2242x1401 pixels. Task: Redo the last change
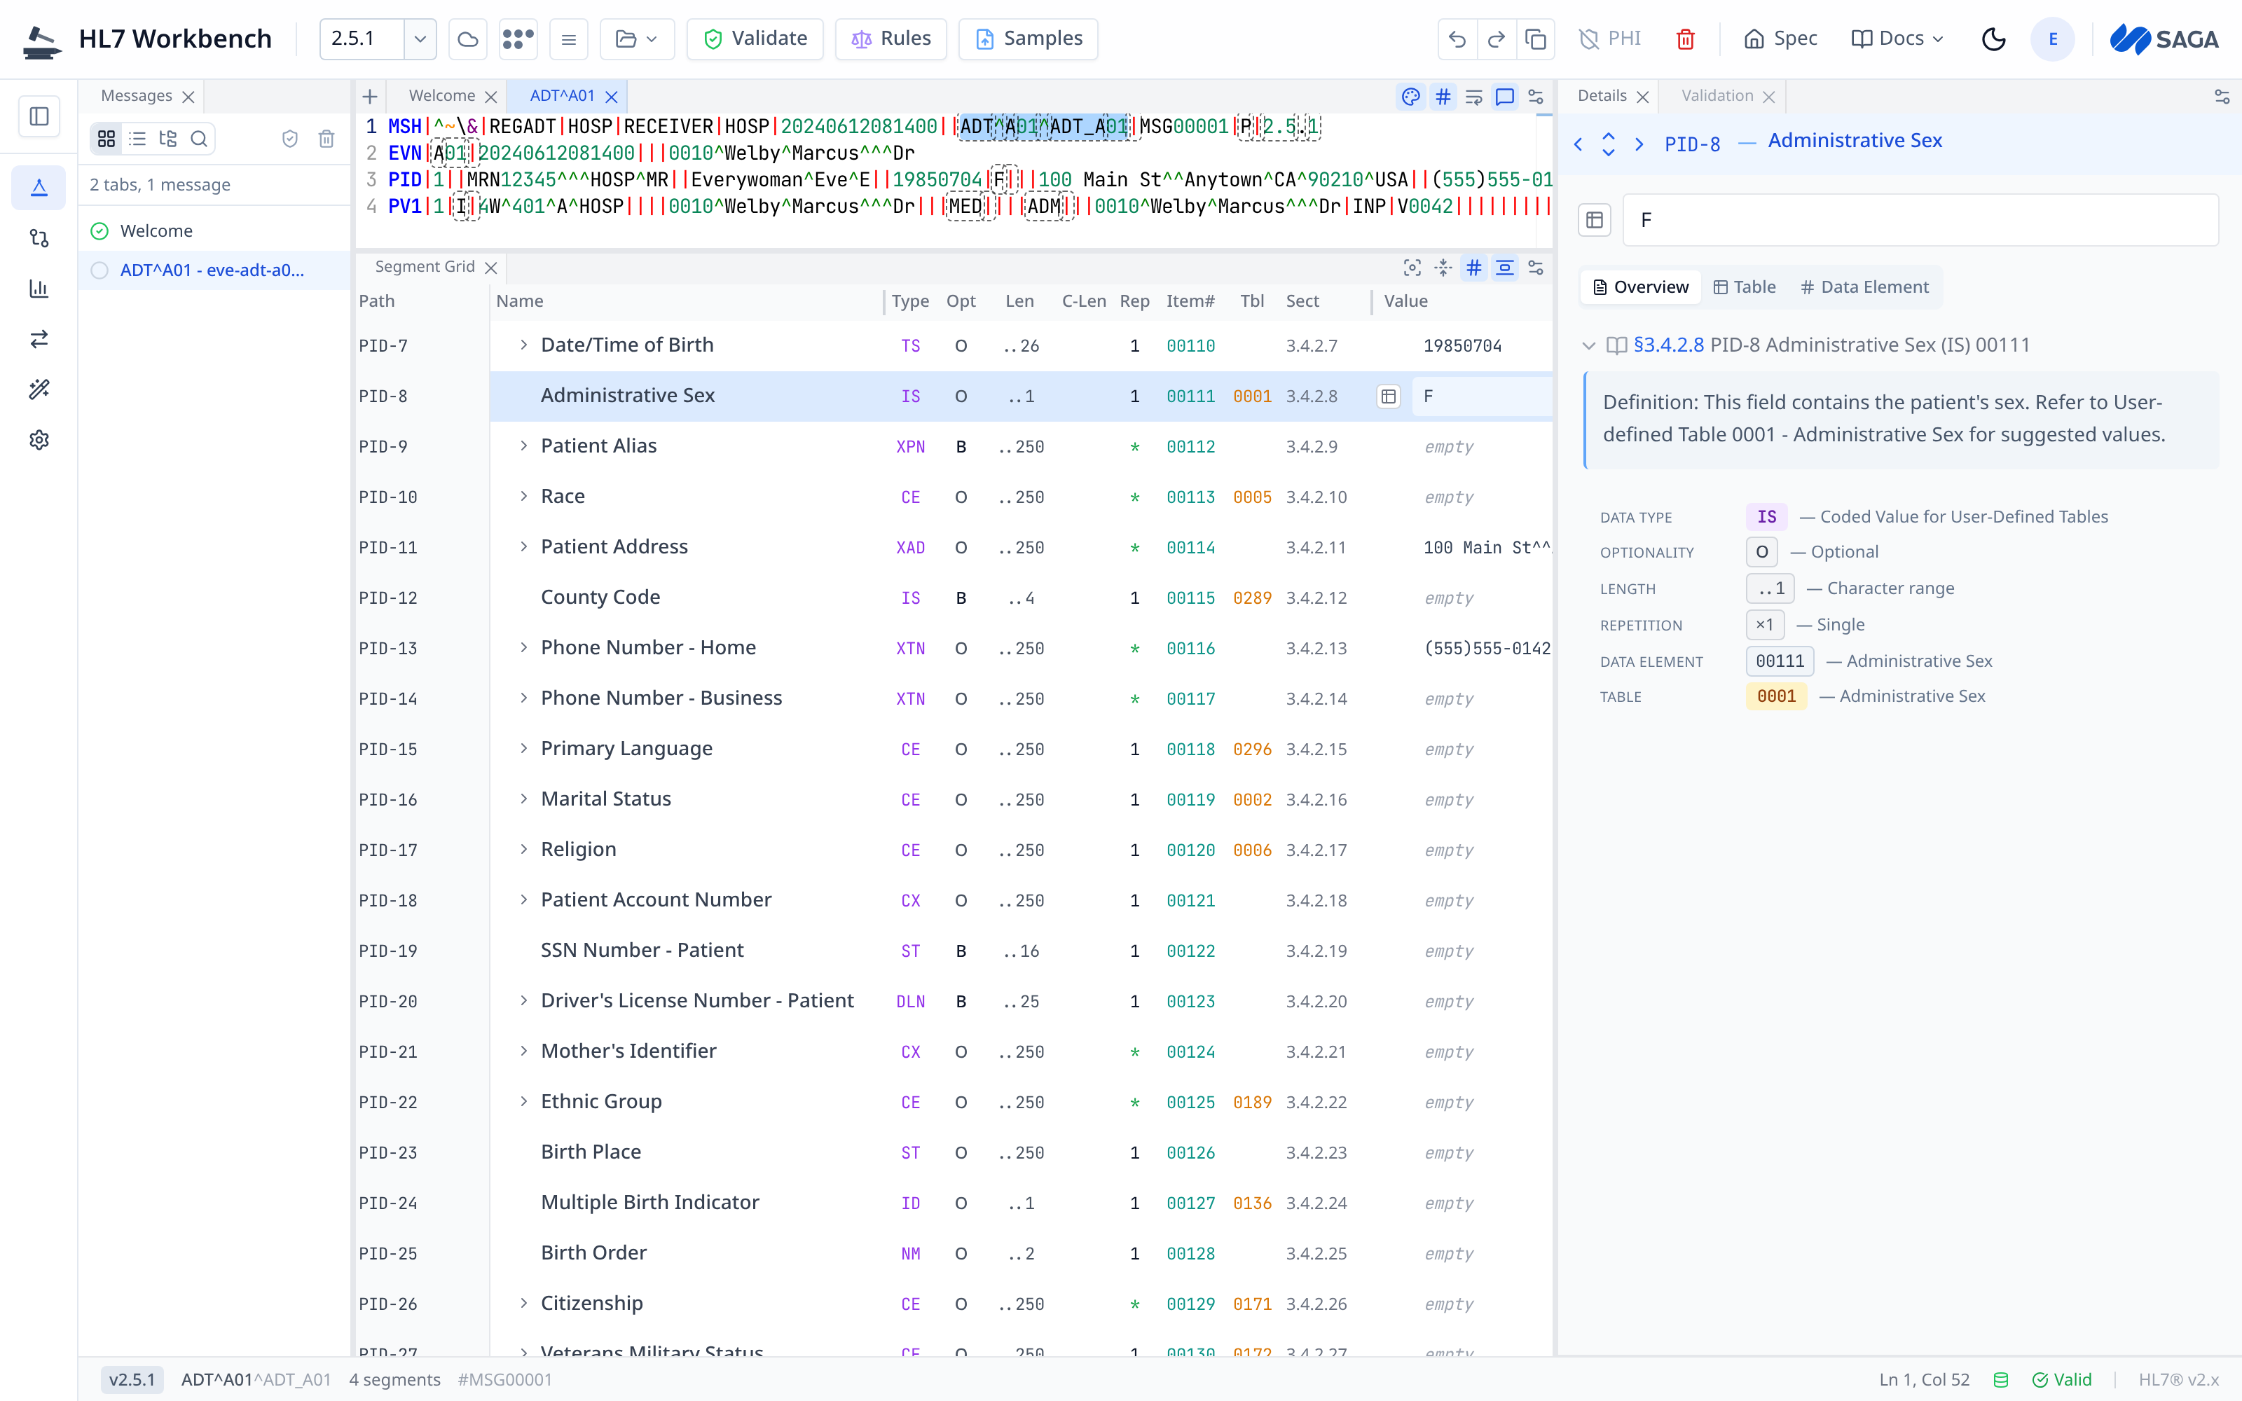click(x=1497, y=39)
